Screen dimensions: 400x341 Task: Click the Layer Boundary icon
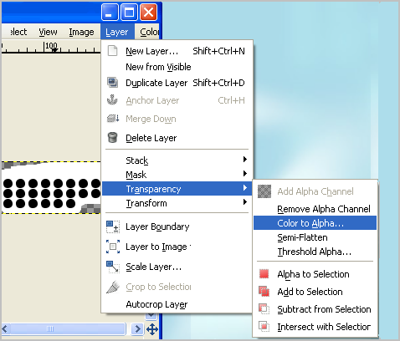coord(113,226)
